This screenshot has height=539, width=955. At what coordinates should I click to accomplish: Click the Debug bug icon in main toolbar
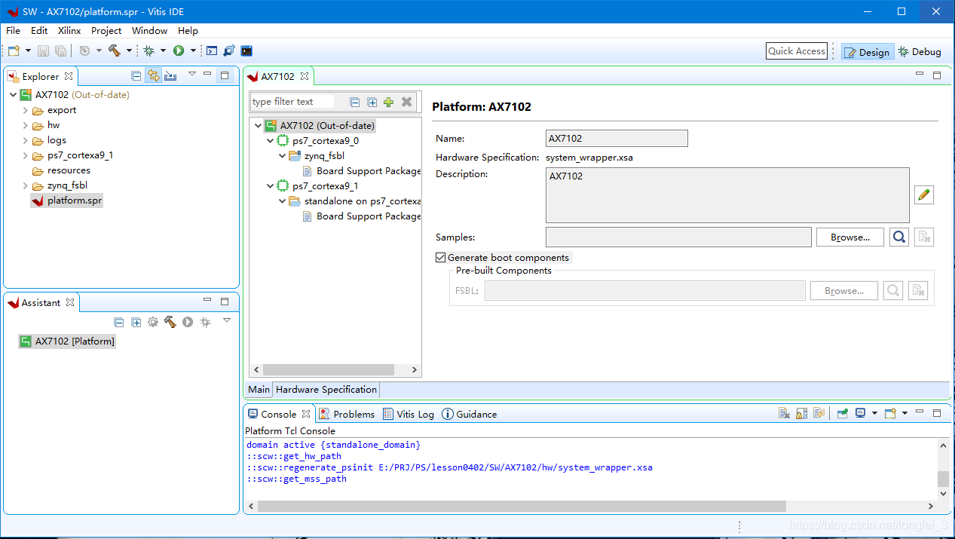(148, 51)
